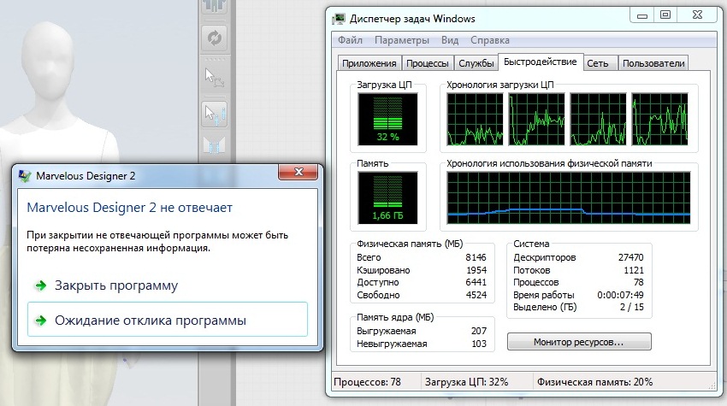Click the Task Manager resize grip corner
This screenshot has height=406, width=727.
pyautogui.click(x=712, y=385)
